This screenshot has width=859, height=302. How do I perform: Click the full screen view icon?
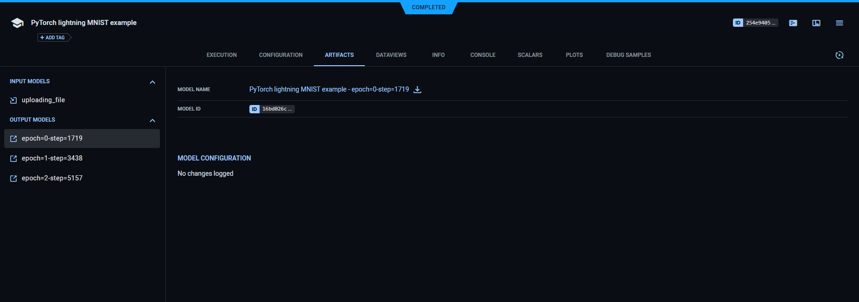(x=816, y=23)
